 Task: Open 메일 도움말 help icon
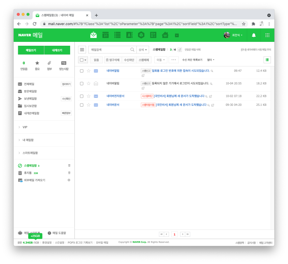[49, 233]
